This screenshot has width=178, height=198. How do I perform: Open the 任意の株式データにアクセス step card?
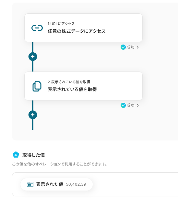coord(83,28)
